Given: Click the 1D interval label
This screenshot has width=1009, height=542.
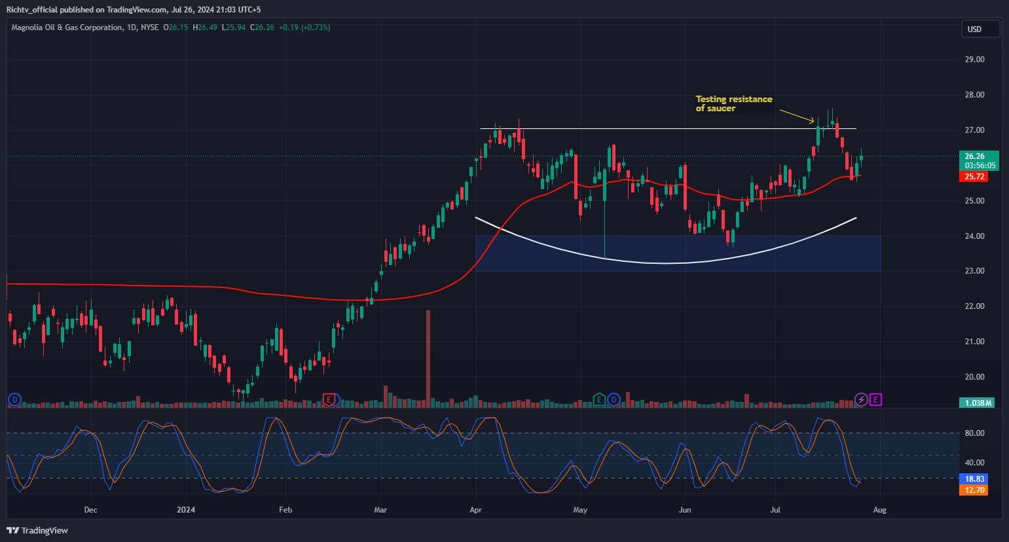Looking at the screenshot, I should click(131, 27).
